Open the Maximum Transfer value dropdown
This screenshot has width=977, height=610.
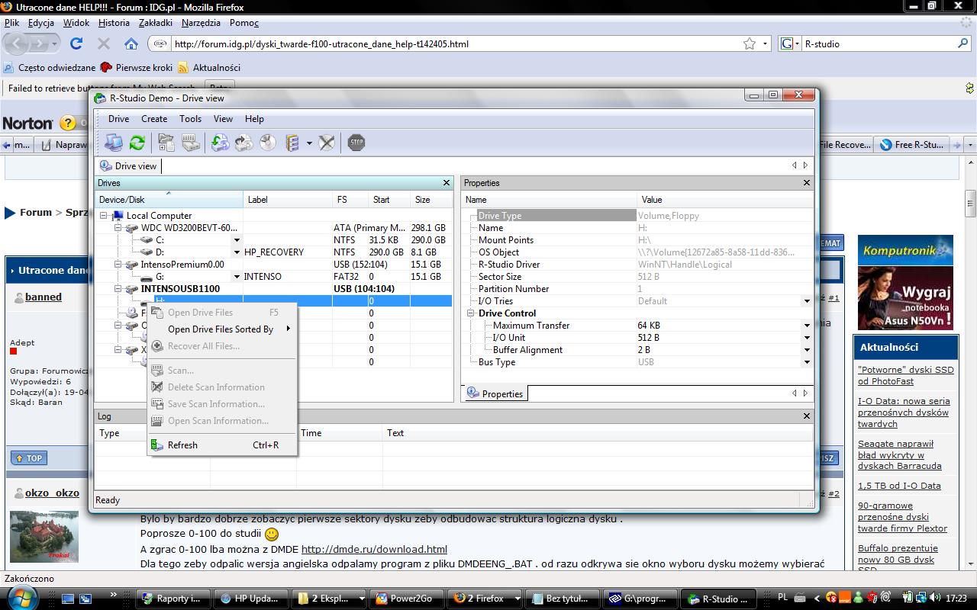[807, 326]
